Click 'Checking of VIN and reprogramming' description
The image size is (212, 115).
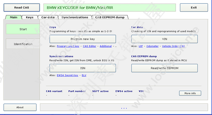click(164, 31)
